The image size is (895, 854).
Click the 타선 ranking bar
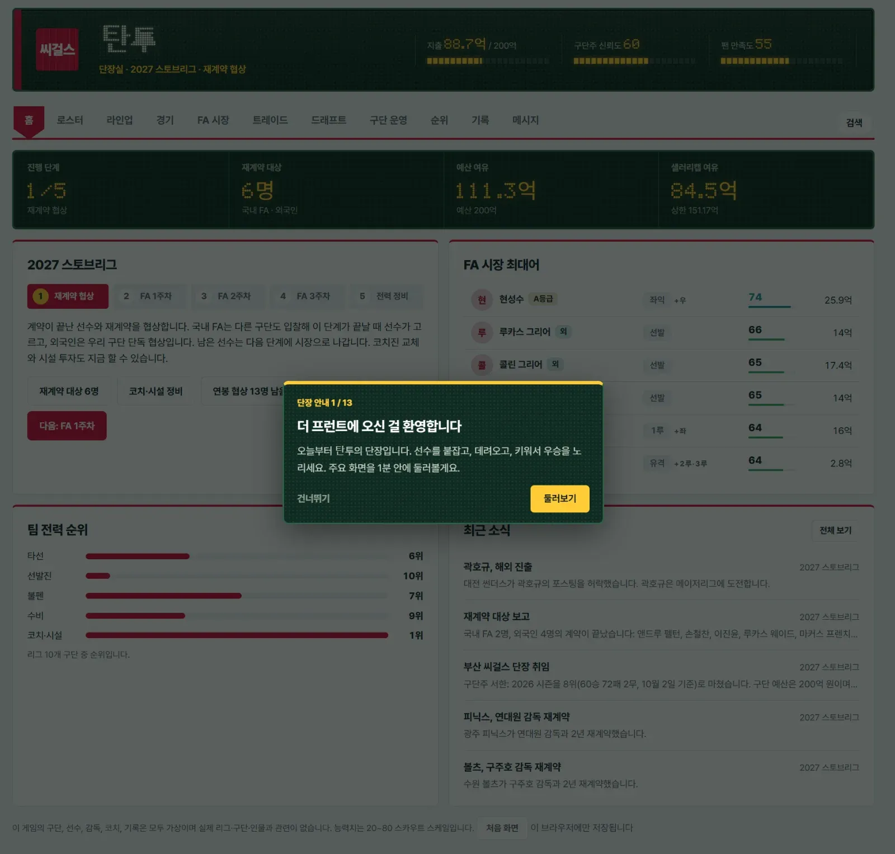tap(237, 556)
